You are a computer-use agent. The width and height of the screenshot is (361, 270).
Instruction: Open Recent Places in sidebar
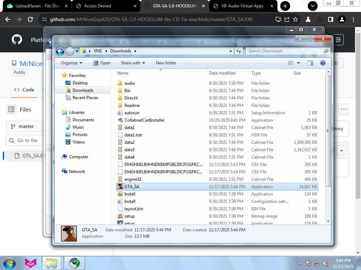82,98
